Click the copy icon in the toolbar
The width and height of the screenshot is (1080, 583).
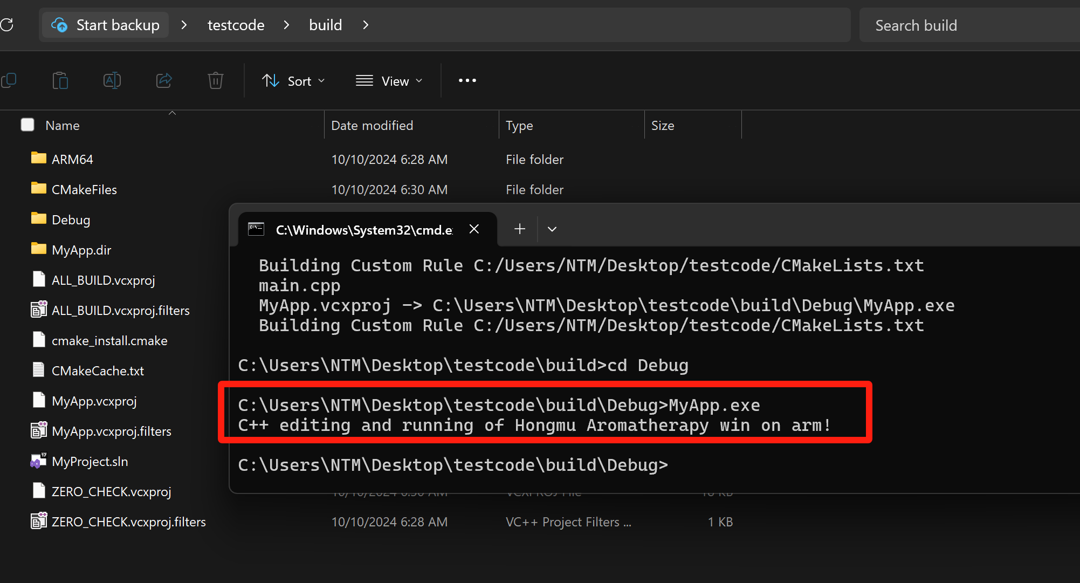[9, 81]
